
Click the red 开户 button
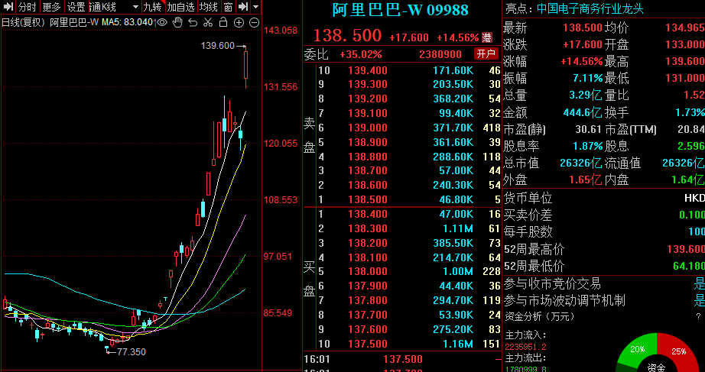click(x=486, y=54)
